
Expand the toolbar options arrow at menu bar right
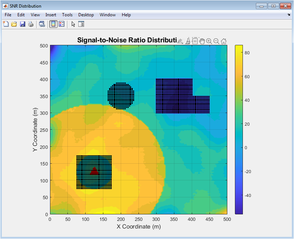289,15
